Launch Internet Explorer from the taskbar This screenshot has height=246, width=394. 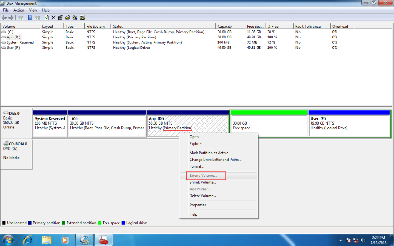point(27,239)
